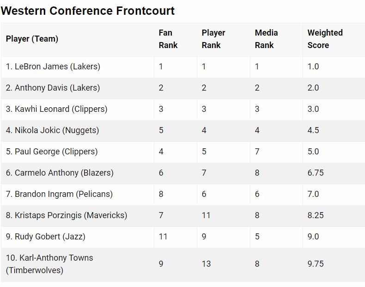Click the Media Rank column header

click(x=266, y=39)
